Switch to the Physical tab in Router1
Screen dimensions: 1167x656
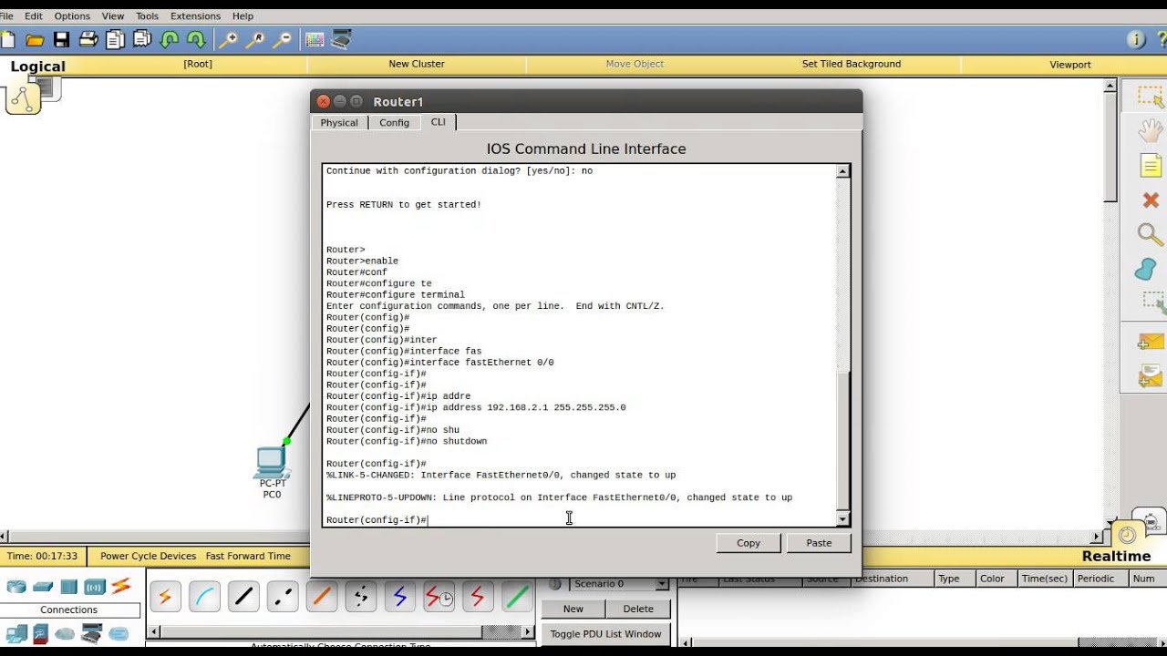[339, 123]
